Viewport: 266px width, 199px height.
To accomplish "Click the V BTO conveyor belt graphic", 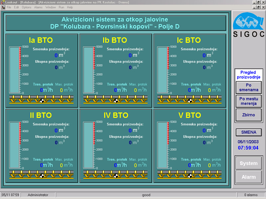I will [190, 174].
